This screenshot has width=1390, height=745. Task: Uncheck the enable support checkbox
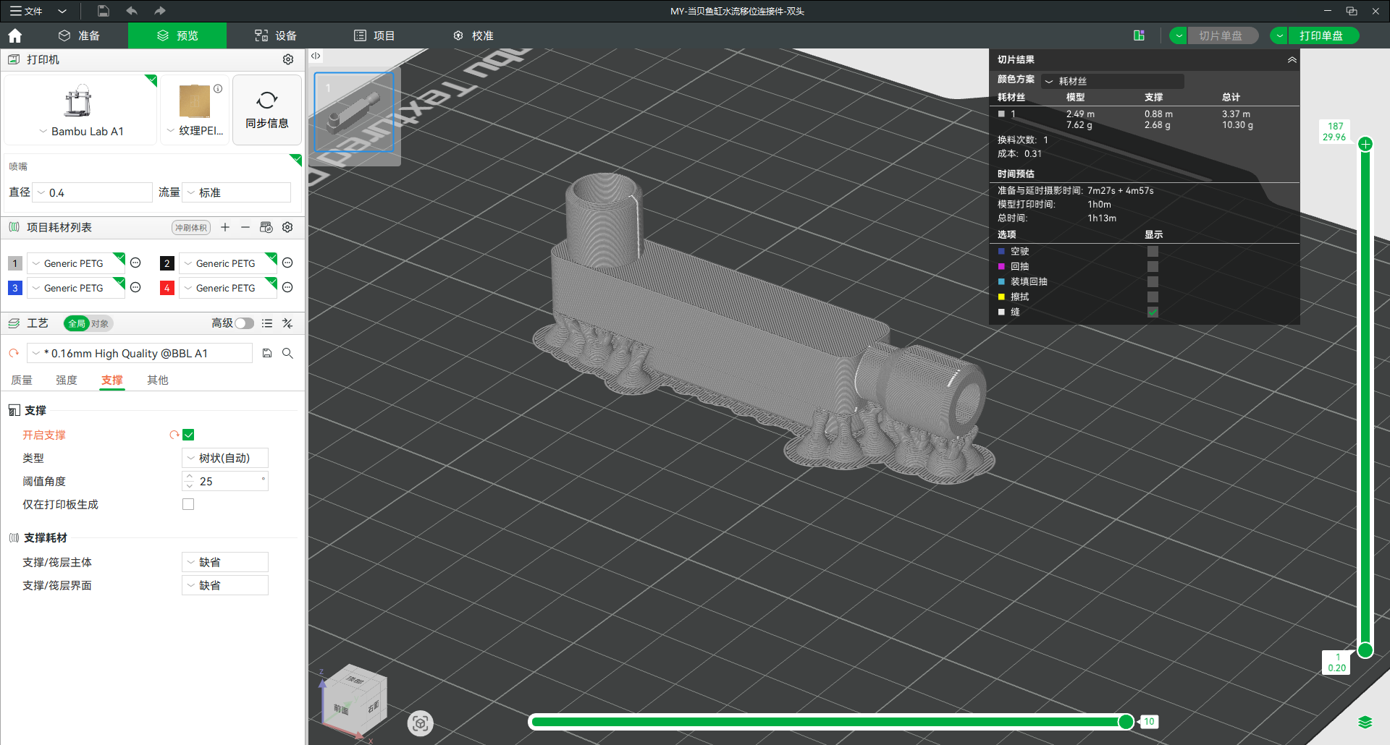pos(188,435)
